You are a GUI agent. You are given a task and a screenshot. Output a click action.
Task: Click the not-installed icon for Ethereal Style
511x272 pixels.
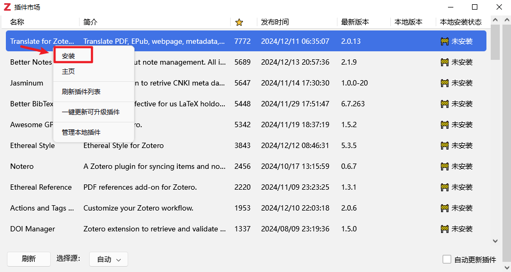444,146
